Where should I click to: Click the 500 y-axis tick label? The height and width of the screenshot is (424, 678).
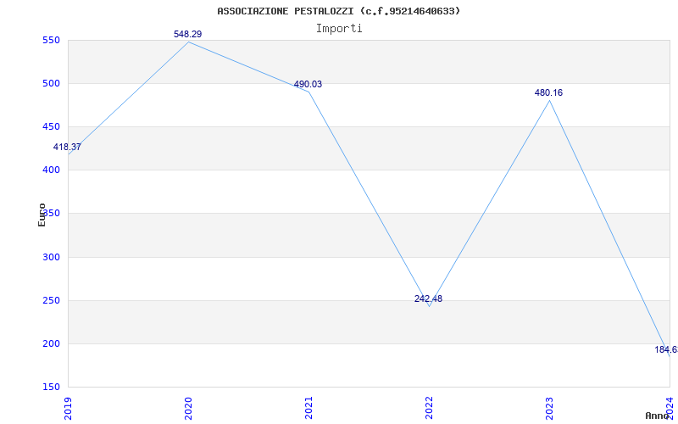point(51,83)
